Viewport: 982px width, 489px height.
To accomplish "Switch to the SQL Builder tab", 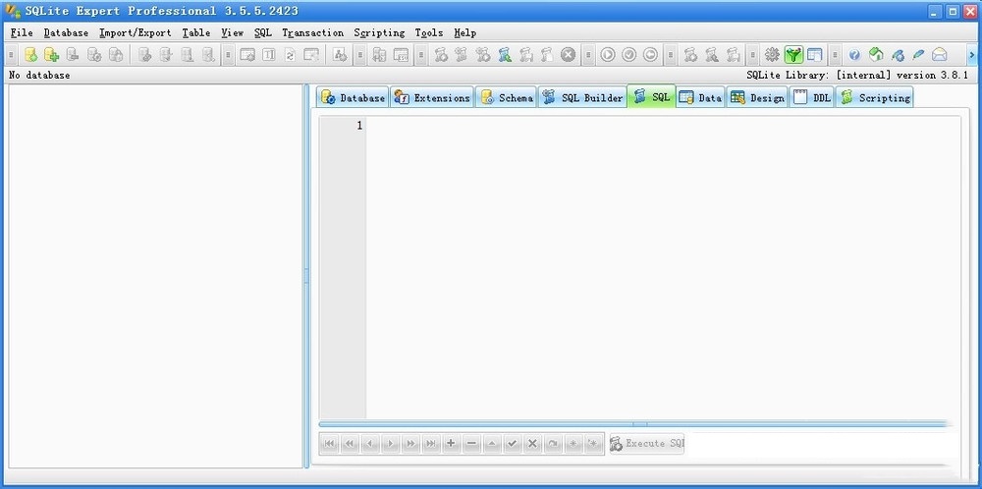I will pos(582,97).
